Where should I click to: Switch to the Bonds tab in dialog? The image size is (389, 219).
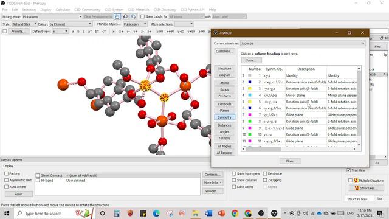224,89
